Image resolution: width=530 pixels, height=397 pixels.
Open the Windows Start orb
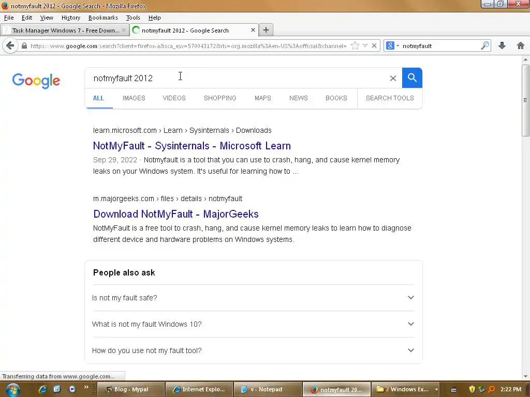coord(12,390)
